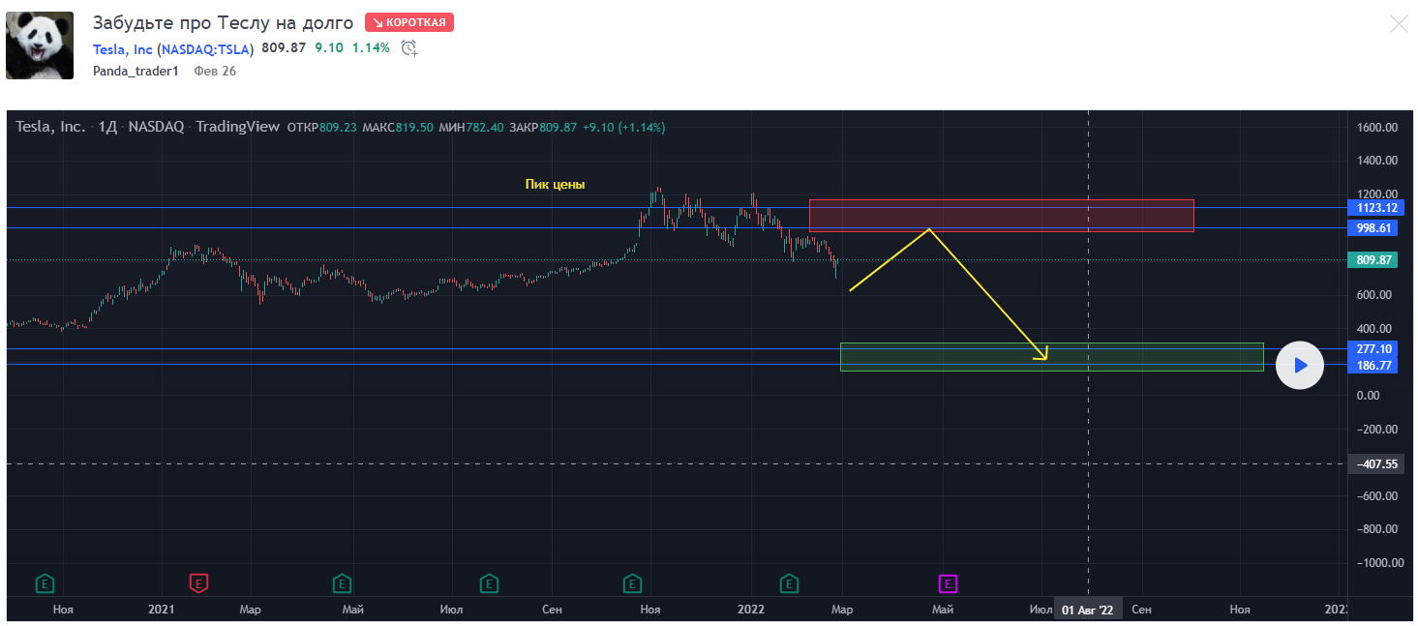Click the 1Д timeframe label in the chart header

[x=107, y=127]
